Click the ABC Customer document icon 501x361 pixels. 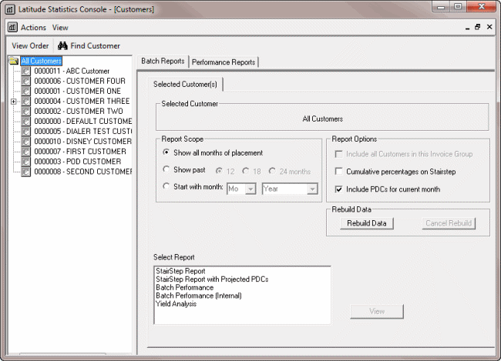coord(26,72)
